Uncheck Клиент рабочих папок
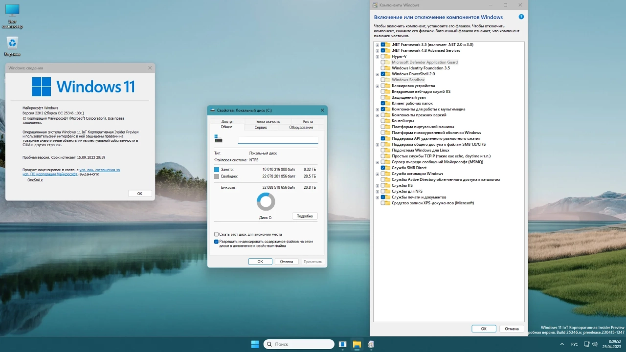Screen dimensions: 626x352 click(382, 103)
